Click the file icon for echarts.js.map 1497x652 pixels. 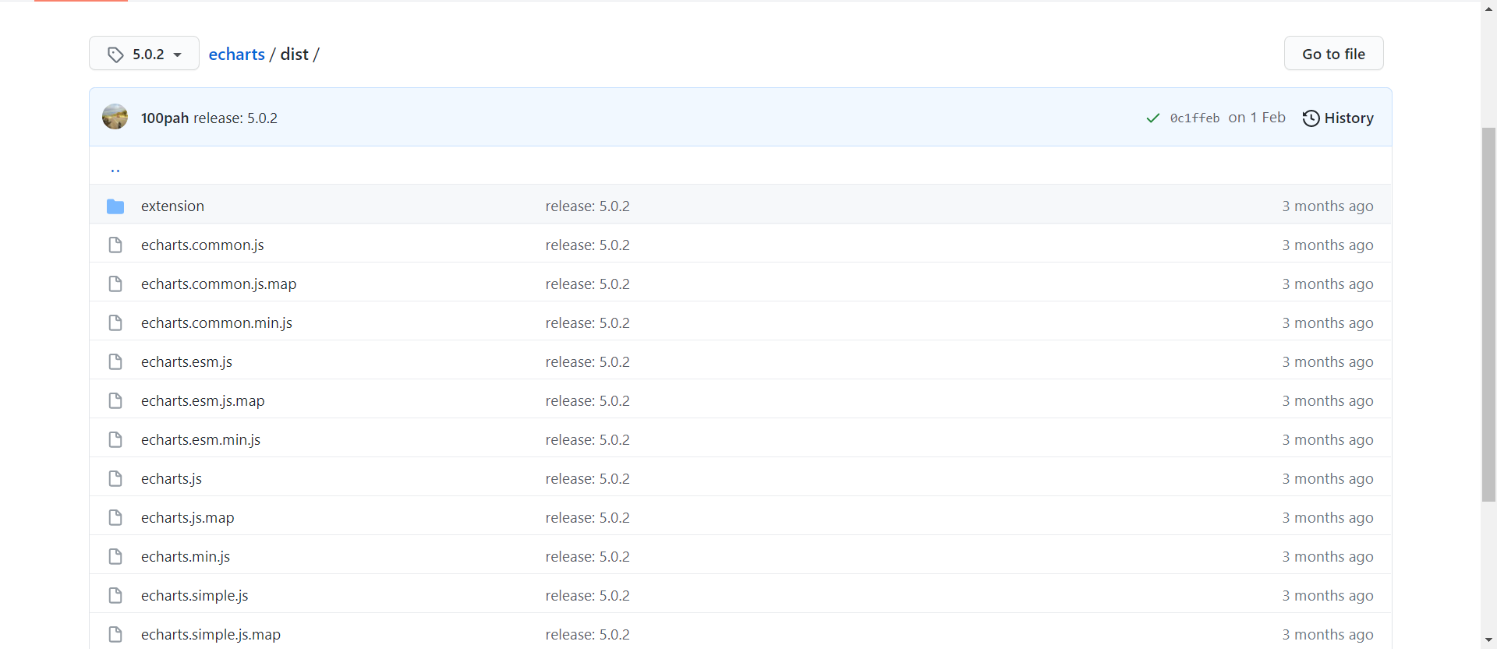pyautogui.click(x=115, y=518)
